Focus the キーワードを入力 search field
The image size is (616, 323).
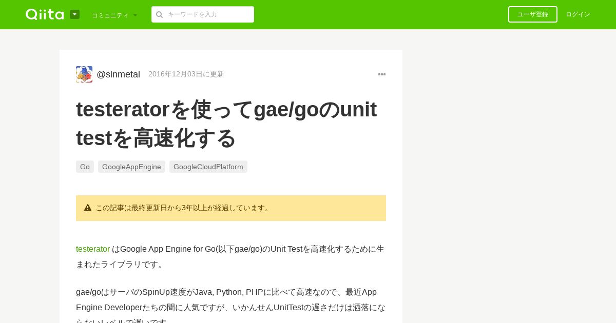pos(203,14)
